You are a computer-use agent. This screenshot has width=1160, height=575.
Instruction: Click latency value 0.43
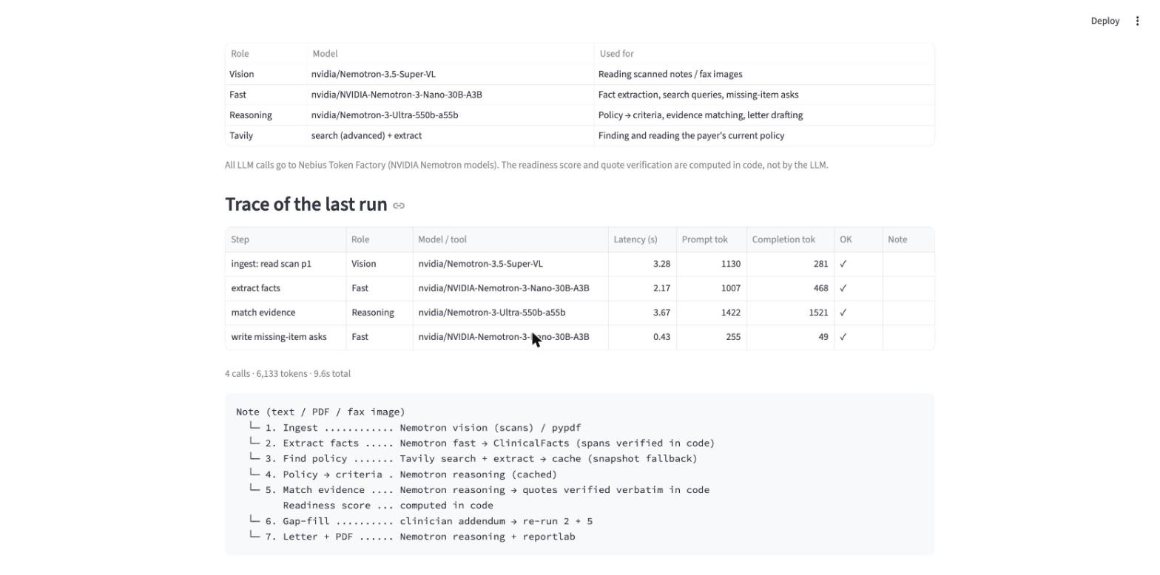tap(642, 337)
